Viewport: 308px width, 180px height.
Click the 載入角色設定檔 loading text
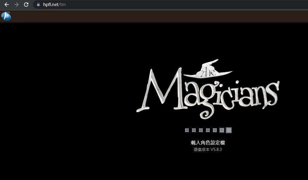(208, 143)
